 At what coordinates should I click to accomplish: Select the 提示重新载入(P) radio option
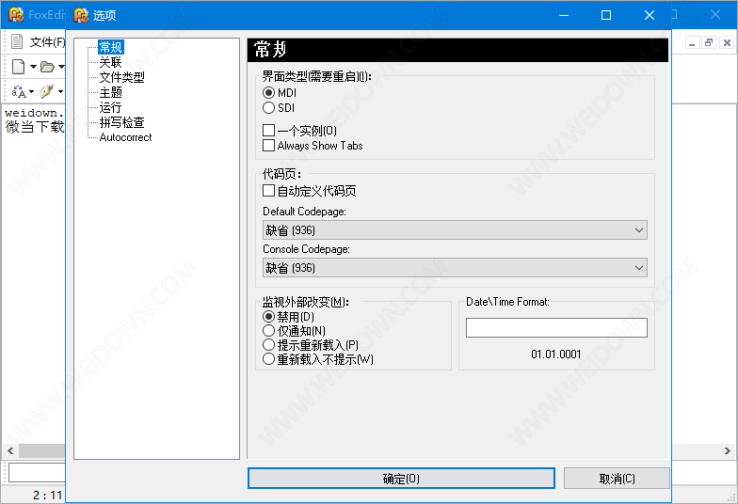coord(268,344)
